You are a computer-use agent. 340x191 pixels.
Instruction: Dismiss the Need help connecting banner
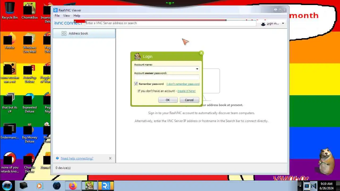(110, 158)
